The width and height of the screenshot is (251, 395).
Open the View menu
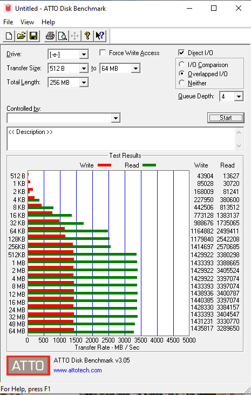click(x=27, y=22)
